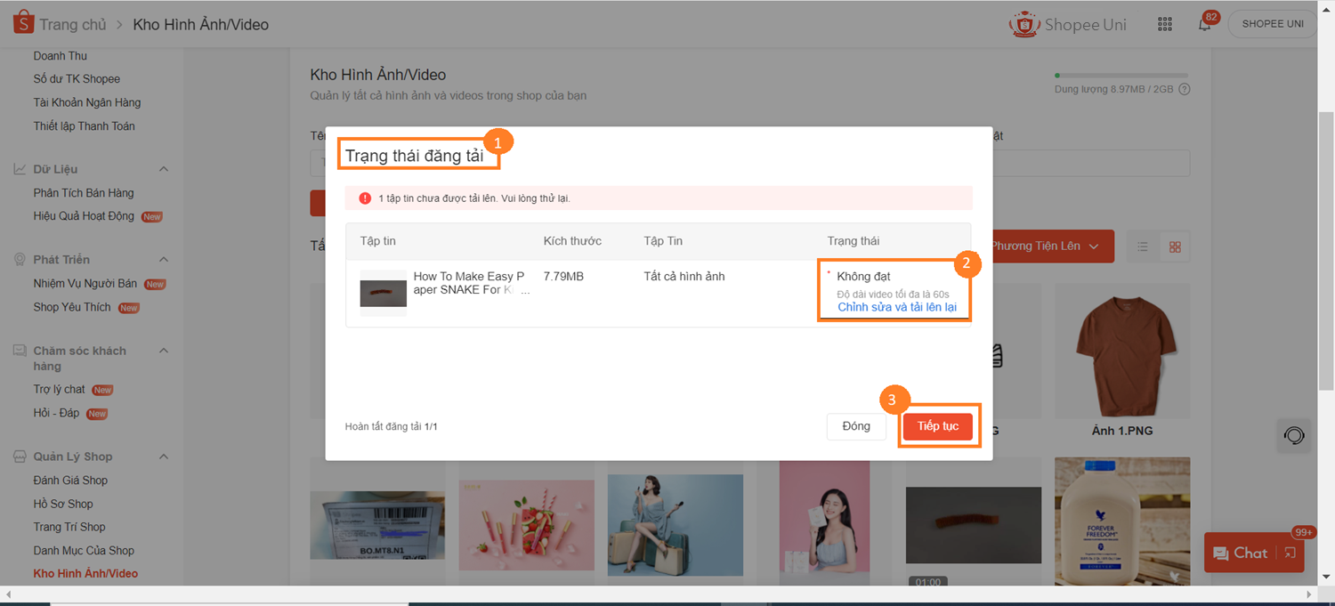Click the Đóng button

pos(856,426)
